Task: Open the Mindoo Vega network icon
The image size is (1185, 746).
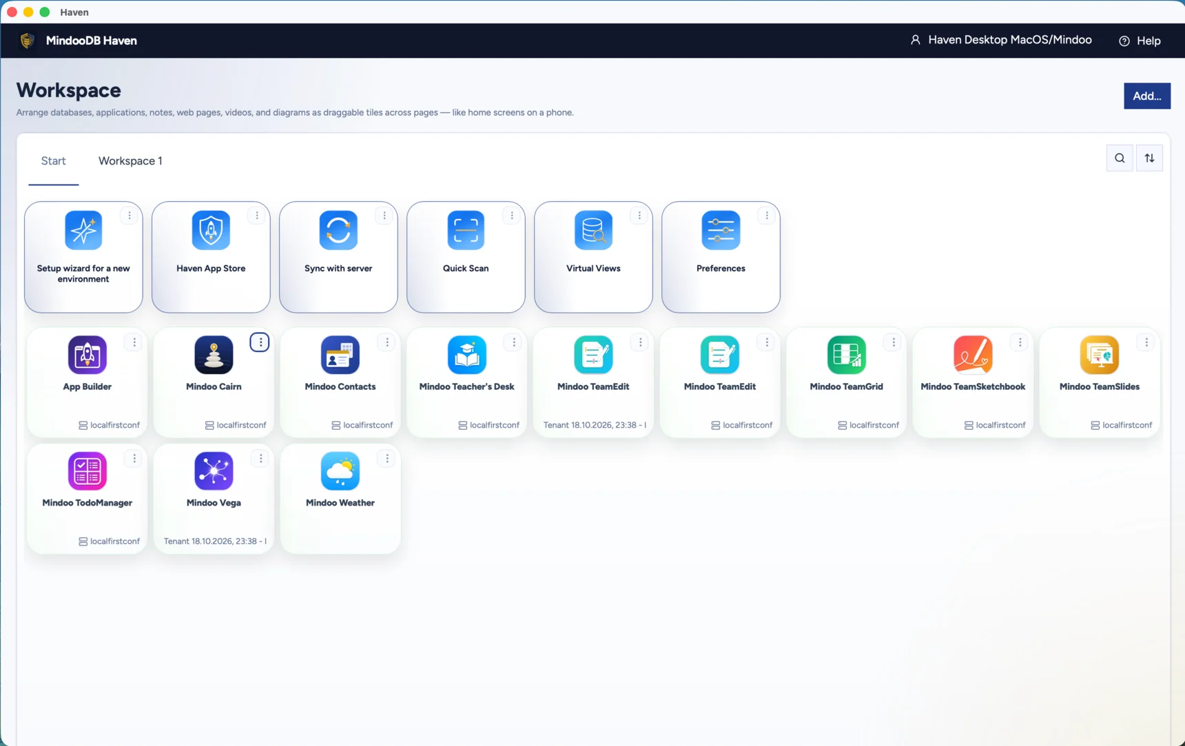Action: pyautogui.click(x=214, y=471)
